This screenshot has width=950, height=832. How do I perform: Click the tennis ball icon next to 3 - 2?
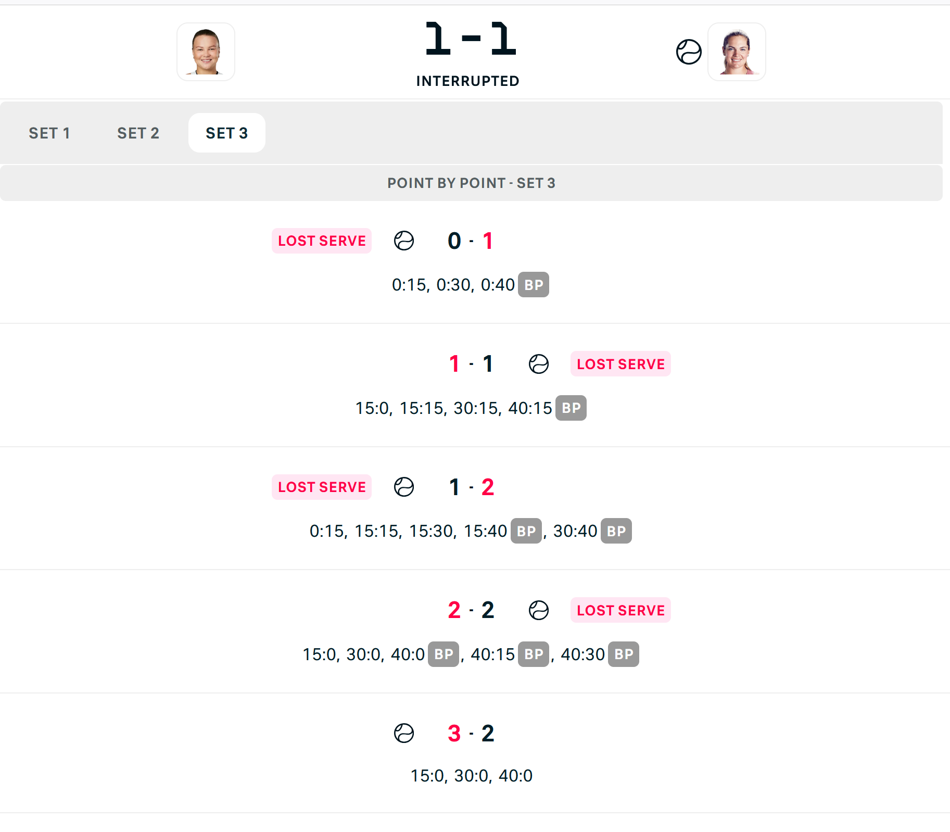404,733
